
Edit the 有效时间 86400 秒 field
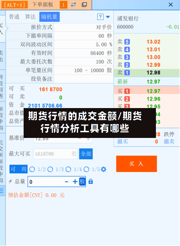(x=83, y=53)
